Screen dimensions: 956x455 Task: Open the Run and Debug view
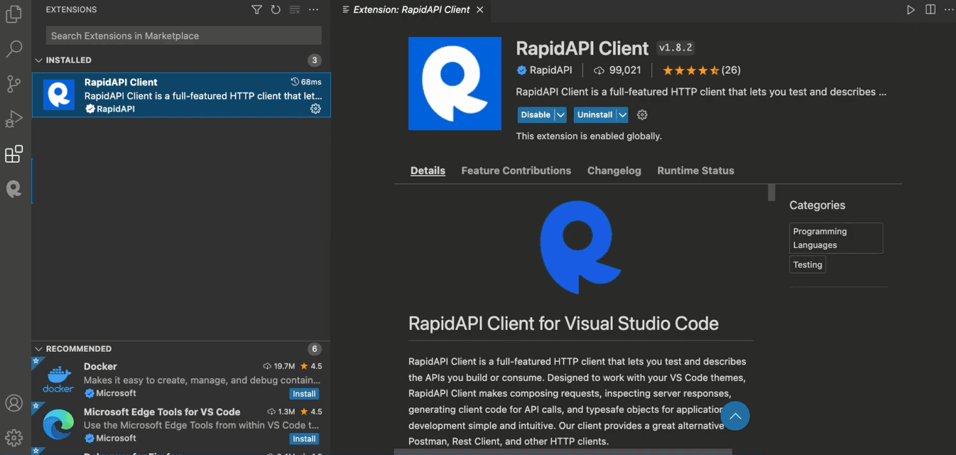point(14,119)
